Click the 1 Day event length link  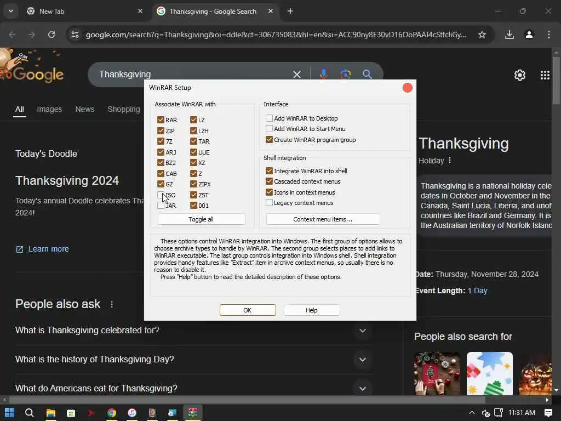pyautogui.click(x=478, y=291)
